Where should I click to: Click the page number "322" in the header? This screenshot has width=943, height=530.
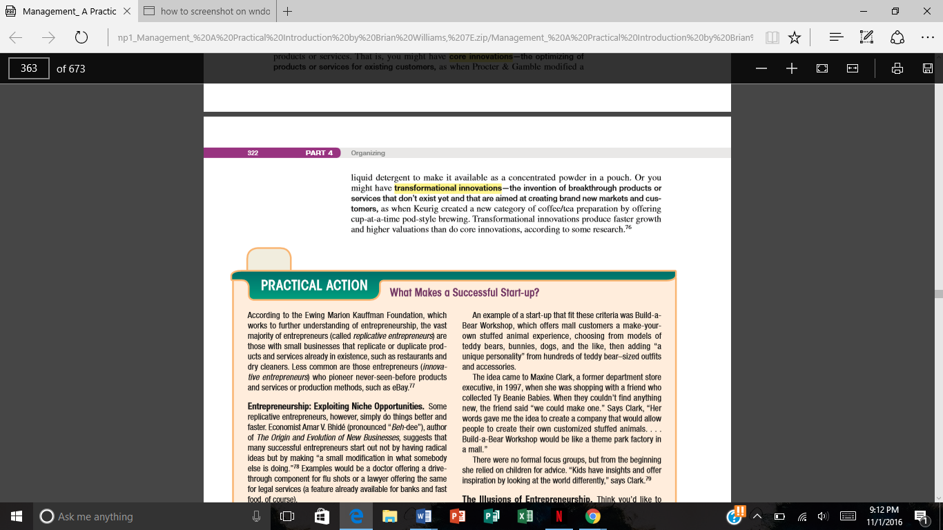coord(253,153)
